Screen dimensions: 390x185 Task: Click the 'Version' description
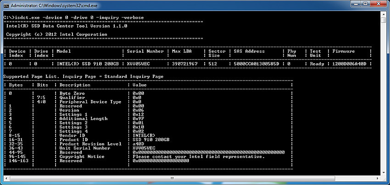69,110
